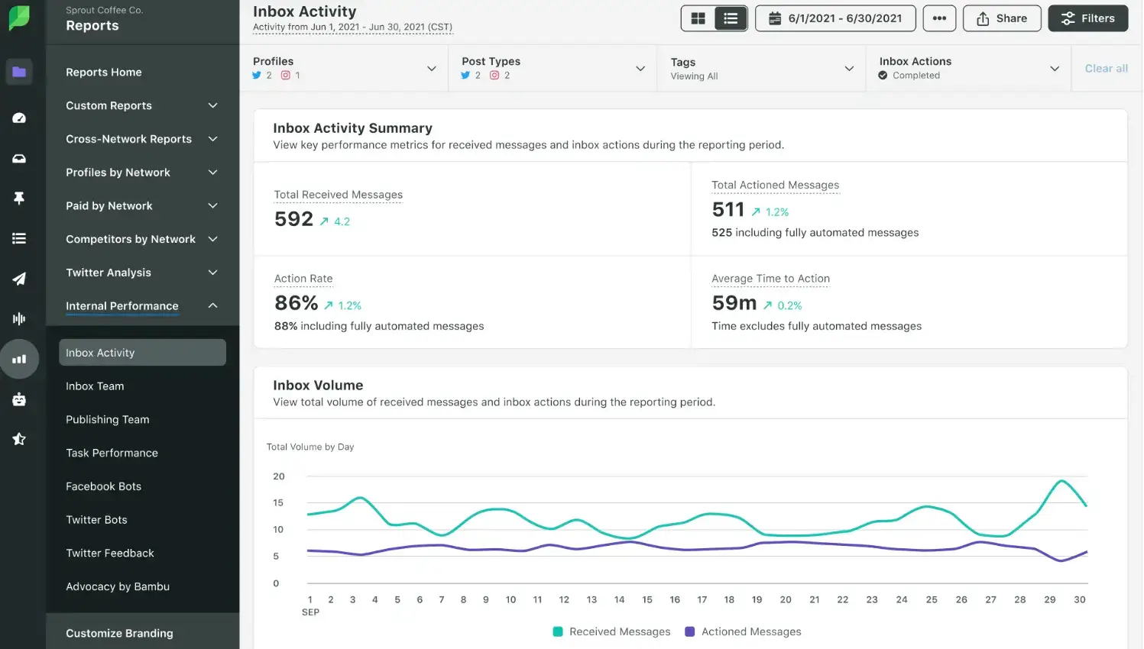The height and width of the screenshot is (649, 1144).
Task: Select the pin icon in the sidebar
Action: coord(19,198)
